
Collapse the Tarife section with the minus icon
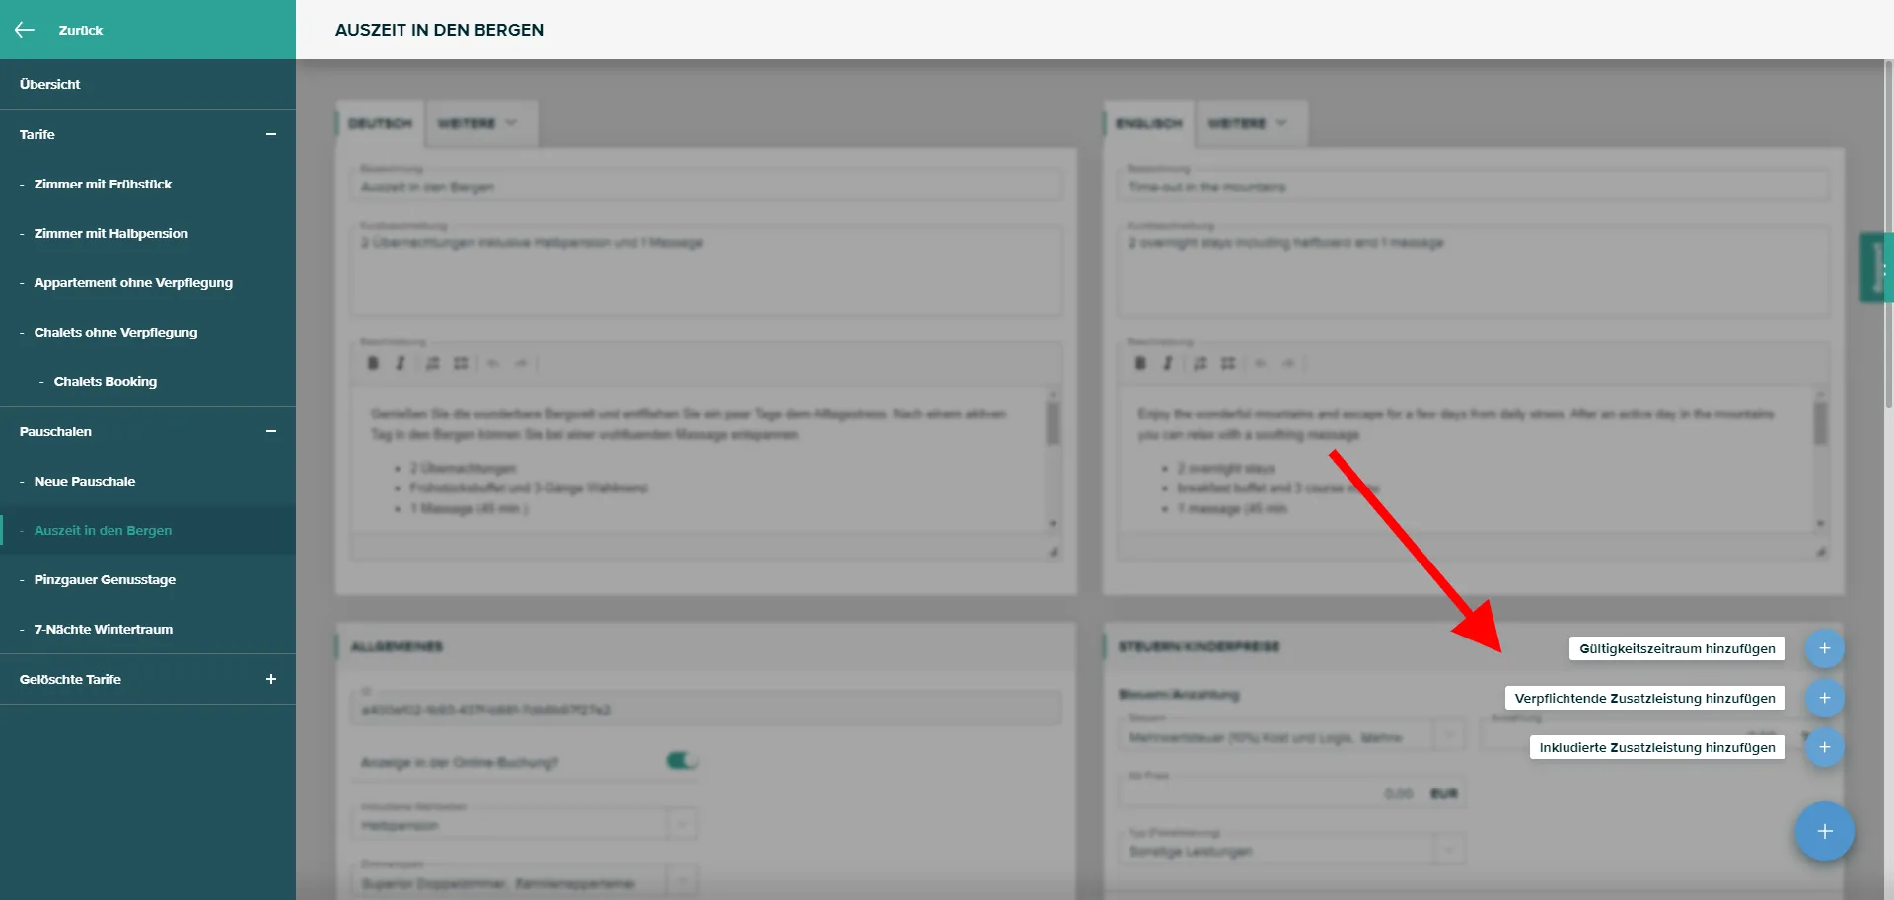[271, 134]
